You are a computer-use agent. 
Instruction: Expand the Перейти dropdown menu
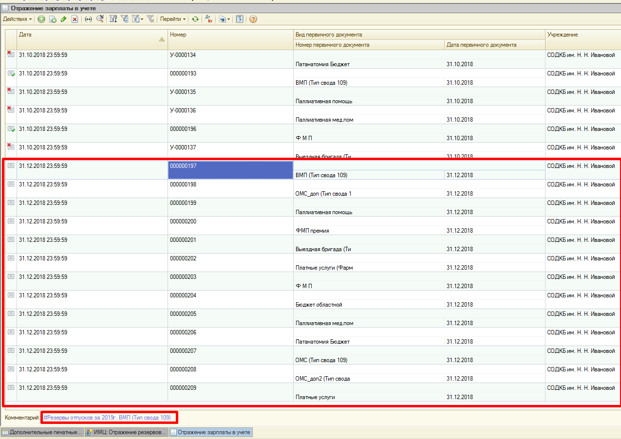point(173,19)
